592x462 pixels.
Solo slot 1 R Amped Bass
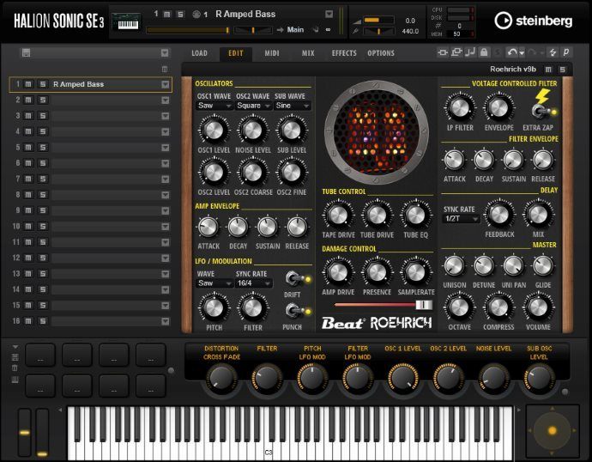pos(43,84)
